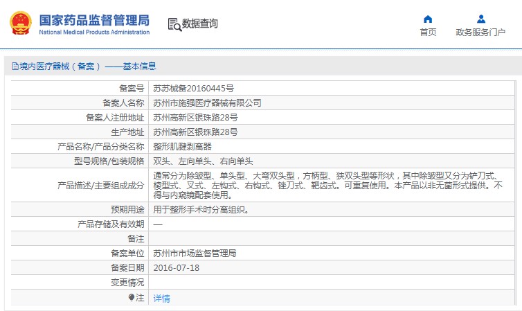
Task: Click the 备注 row label
Action: tap(136, 239)
